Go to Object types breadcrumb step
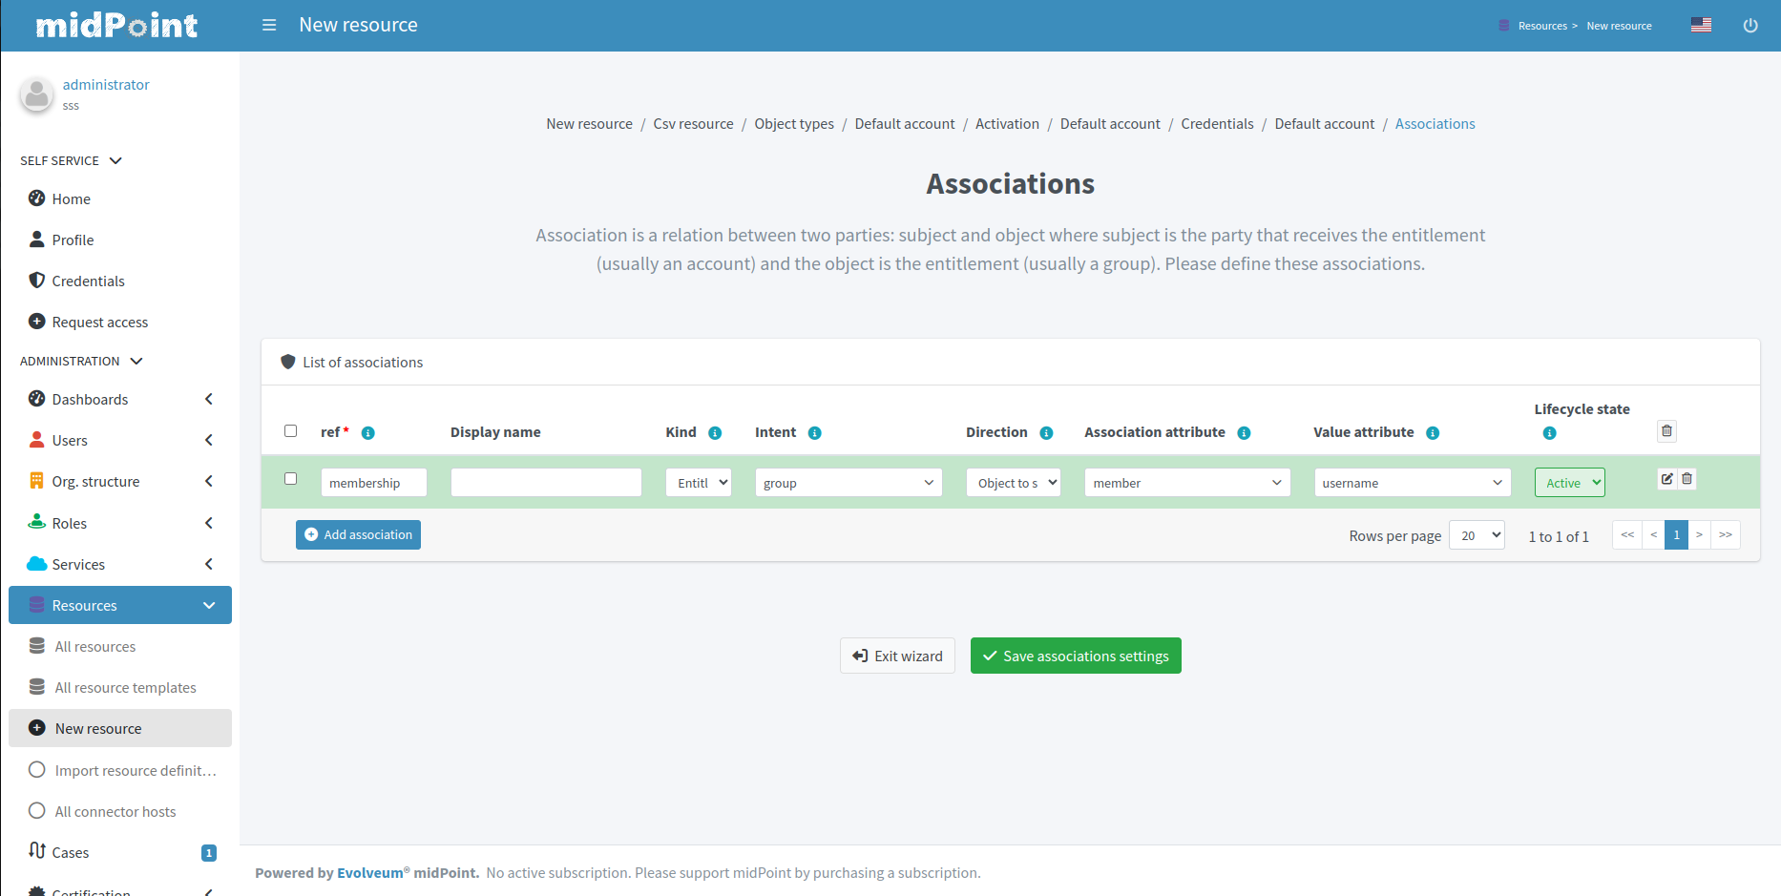Screen dimensions: 1781x896 pos(794,124)
